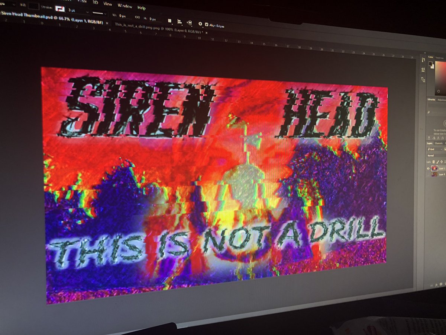Click the Libraries search magnifier icon
The image size is (446, 335).
point(429,112)
